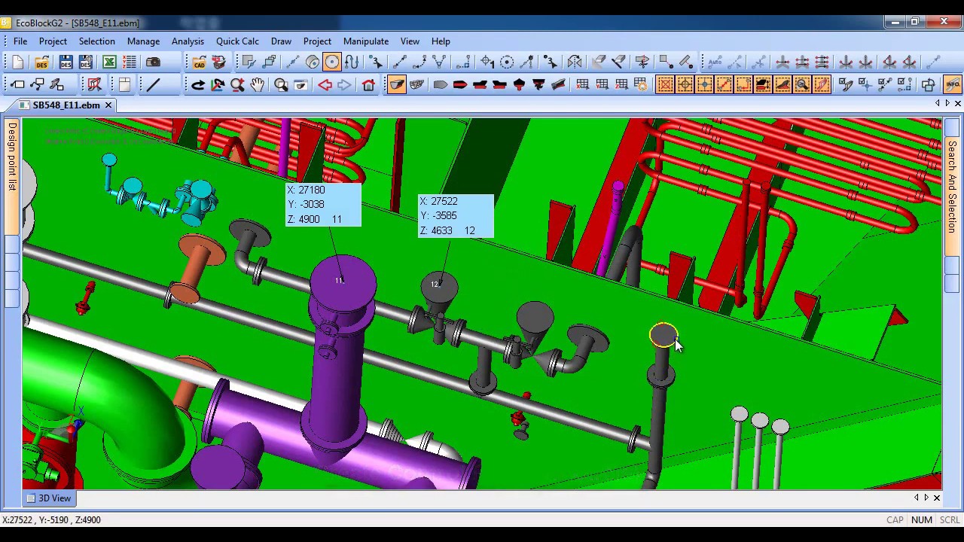Viewport: 964px width, 542px height.
Task: Open the Analysis menu
Action: pos(188,41)
